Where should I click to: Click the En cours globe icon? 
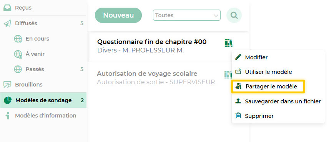tap(18, 39)
